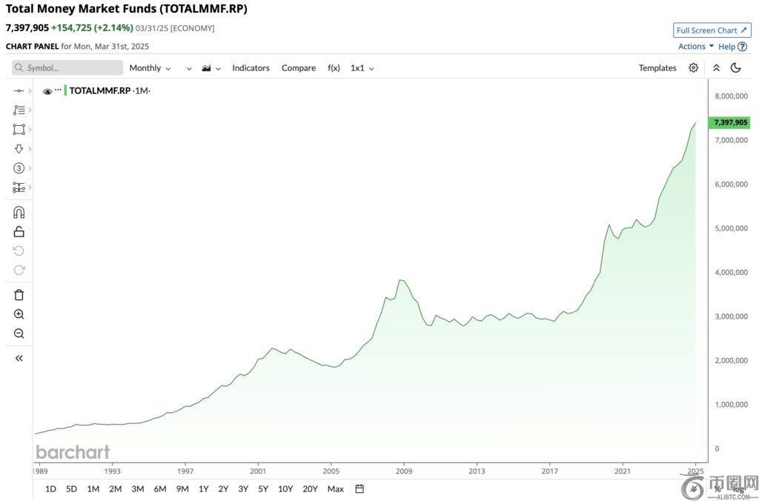Screen dimensions: 759x501
Task: Select the 5Y time range
Action: pos(263,488)
